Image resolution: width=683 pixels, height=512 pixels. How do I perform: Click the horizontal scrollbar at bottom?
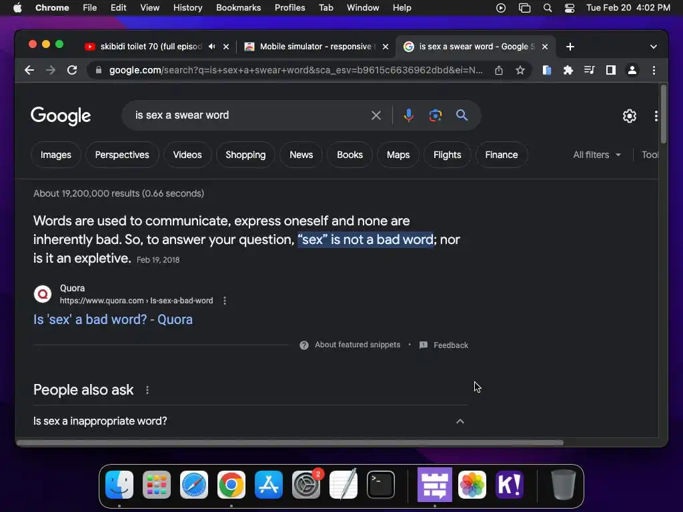pos(289,443)
